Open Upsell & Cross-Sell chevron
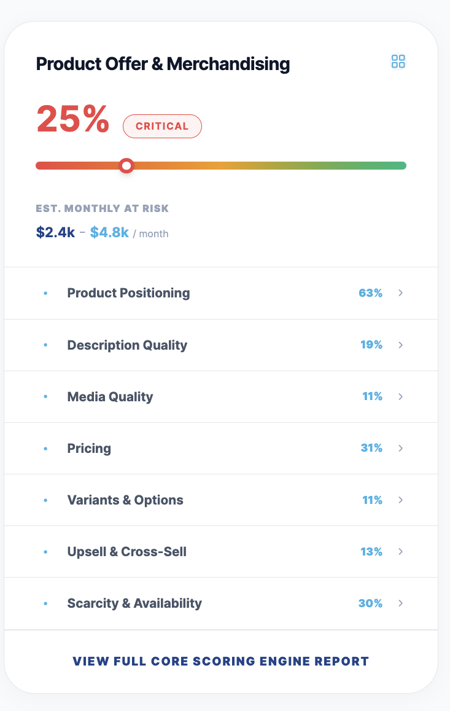The width and height of the screenshot is (450, 711). tap(401, 552)
